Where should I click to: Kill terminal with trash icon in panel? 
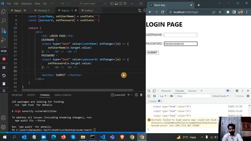pos(141,95)
